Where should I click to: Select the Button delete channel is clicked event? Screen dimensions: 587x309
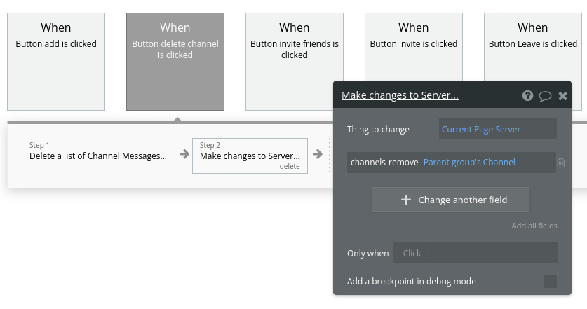tap(175, 62)
